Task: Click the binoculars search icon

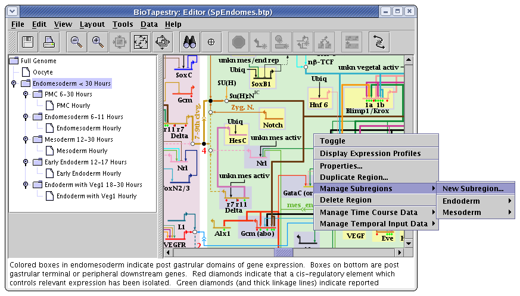Action: (189, 42)
